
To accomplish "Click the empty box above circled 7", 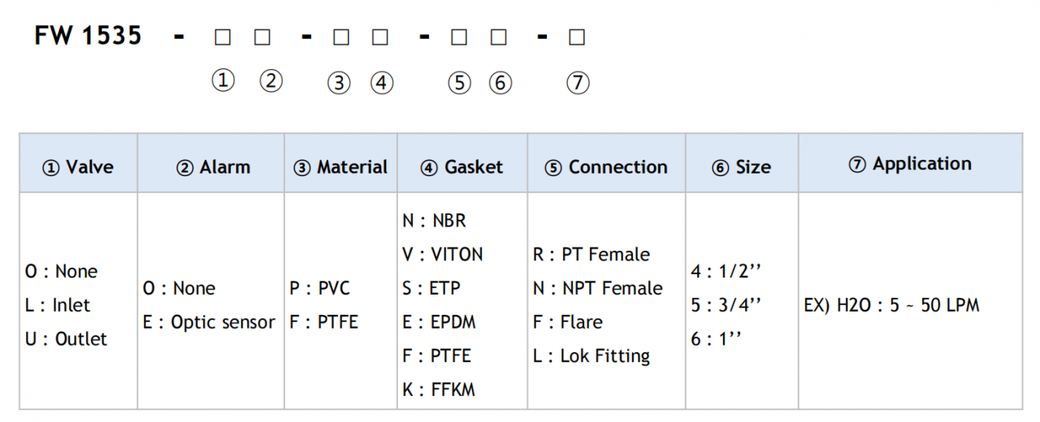I will point(577,37).
